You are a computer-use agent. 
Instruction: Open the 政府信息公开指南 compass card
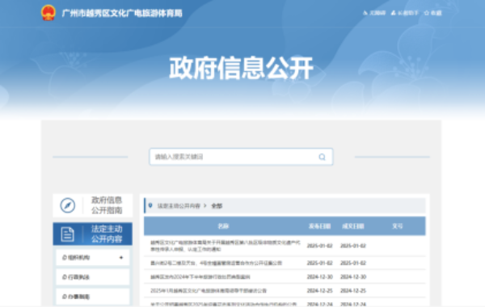point(92,205)
